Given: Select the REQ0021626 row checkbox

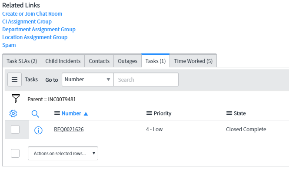Looking at the screenshot, I should click(15, 129).
